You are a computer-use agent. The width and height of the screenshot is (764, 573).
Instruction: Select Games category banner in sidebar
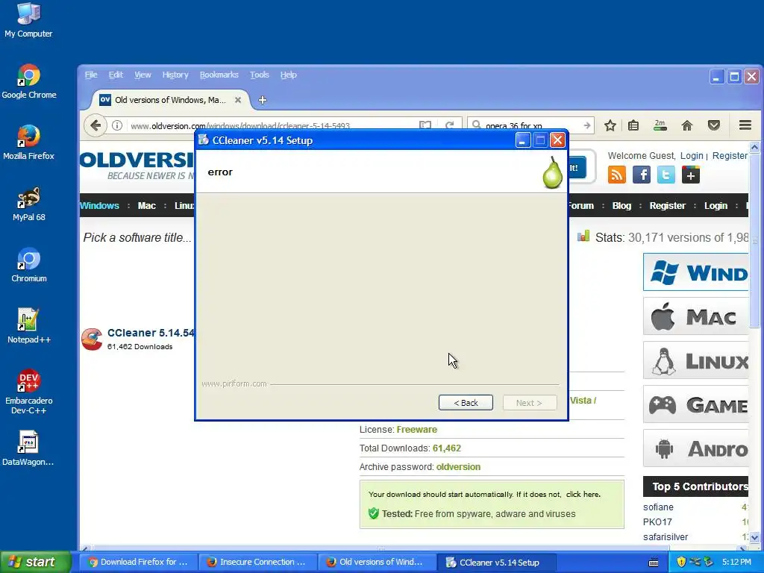(x=696, y=404)
